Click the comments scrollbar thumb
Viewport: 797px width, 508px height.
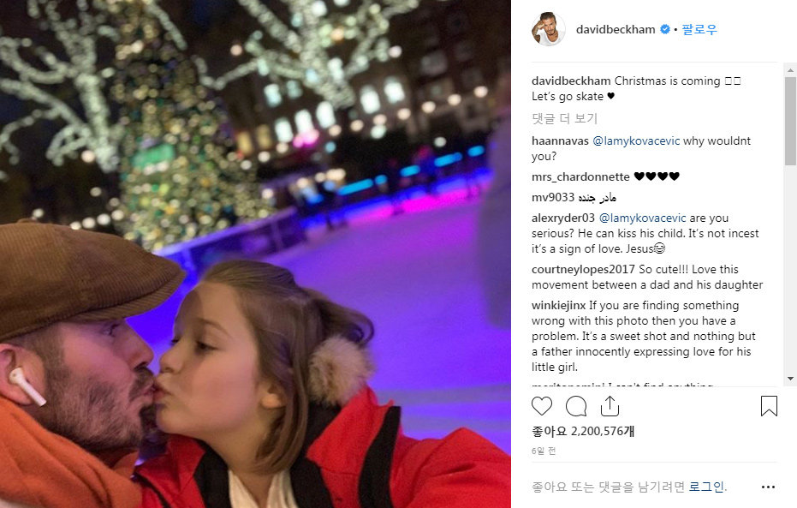pyautogui.click(x=790, y=121)
